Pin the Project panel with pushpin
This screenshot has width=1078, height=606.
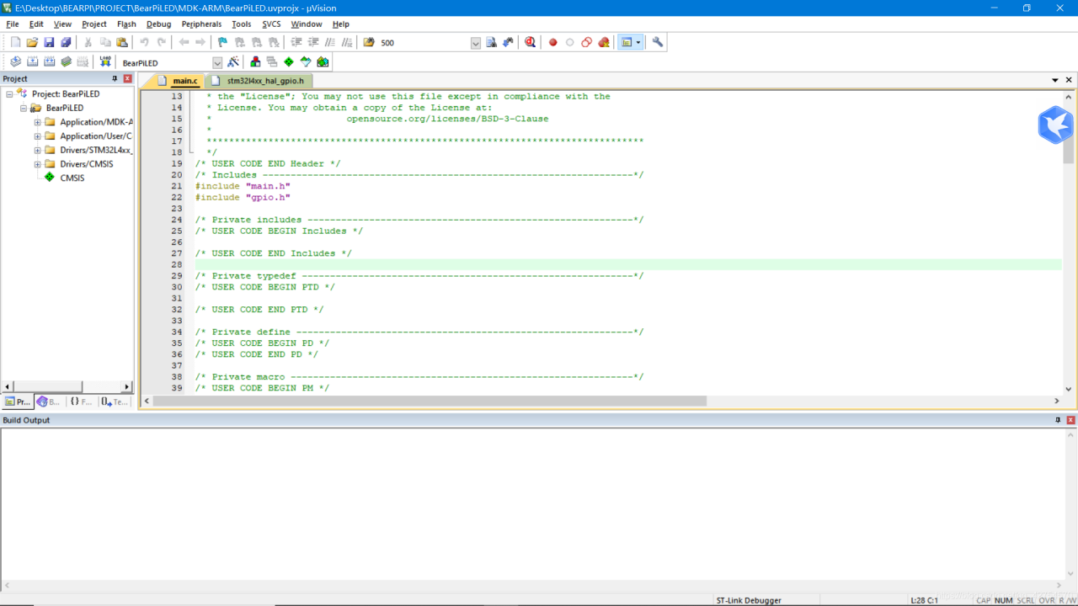point(115,78)
